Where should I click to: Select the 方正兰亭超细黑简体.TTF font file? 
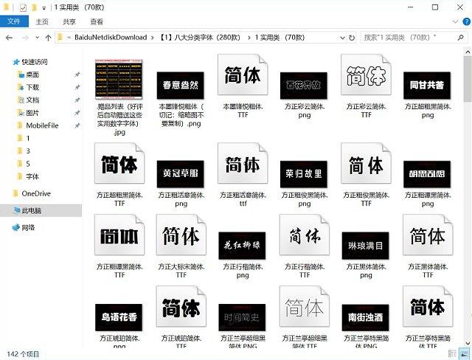[305, 306]
